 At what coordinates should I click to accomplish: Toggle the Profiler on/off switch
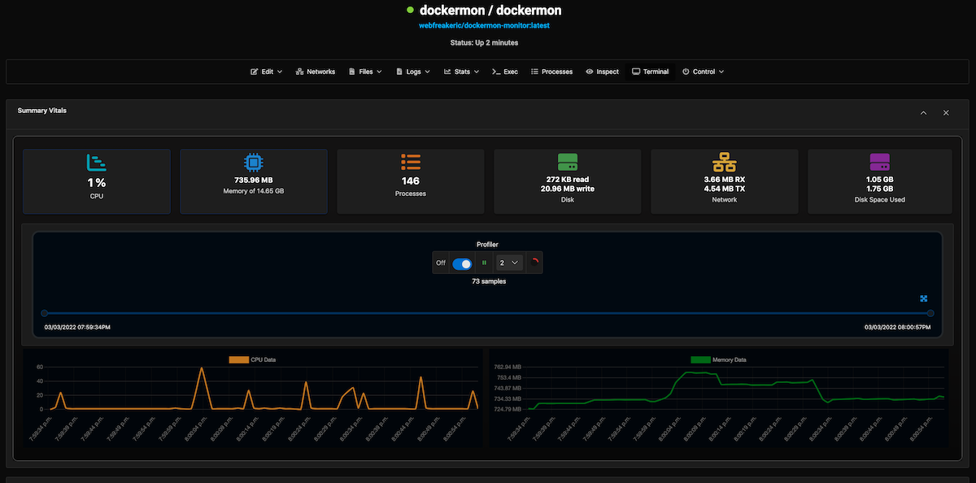click(462, 263)
